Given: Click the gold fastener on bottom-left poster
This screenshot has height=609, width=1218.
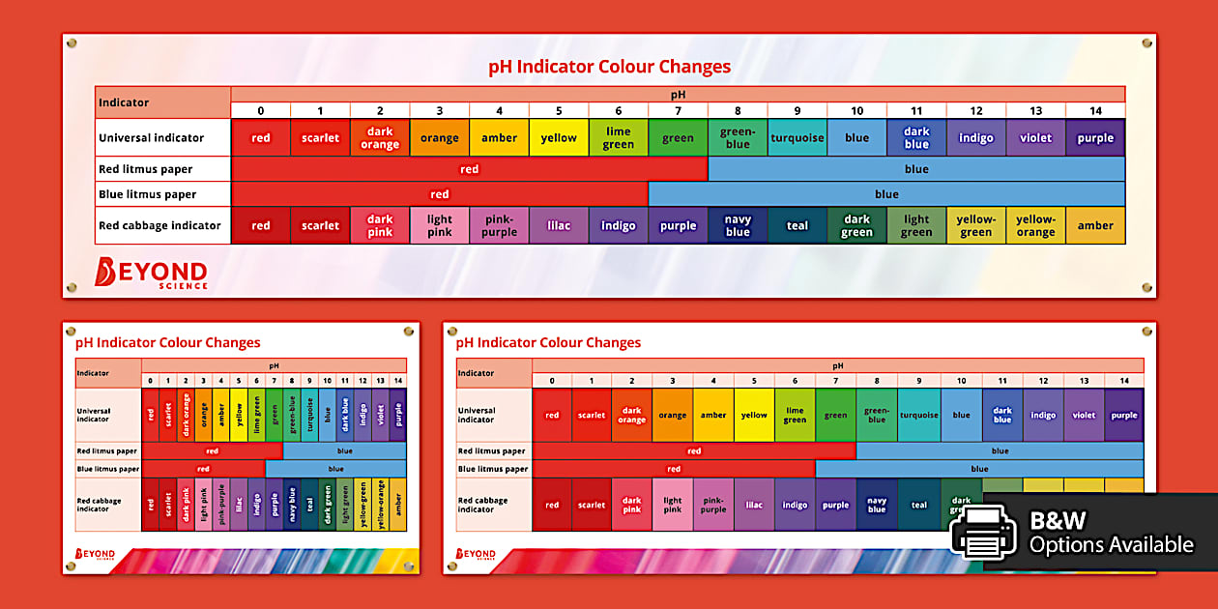Looking at the screenshot, I should (72, 332).
